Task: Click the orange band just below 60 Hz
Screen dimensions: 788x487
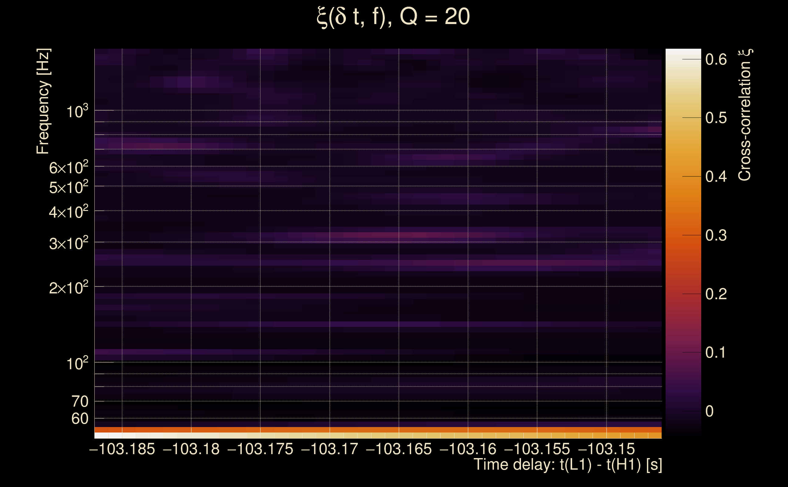Action: click(x=377, y=430)
